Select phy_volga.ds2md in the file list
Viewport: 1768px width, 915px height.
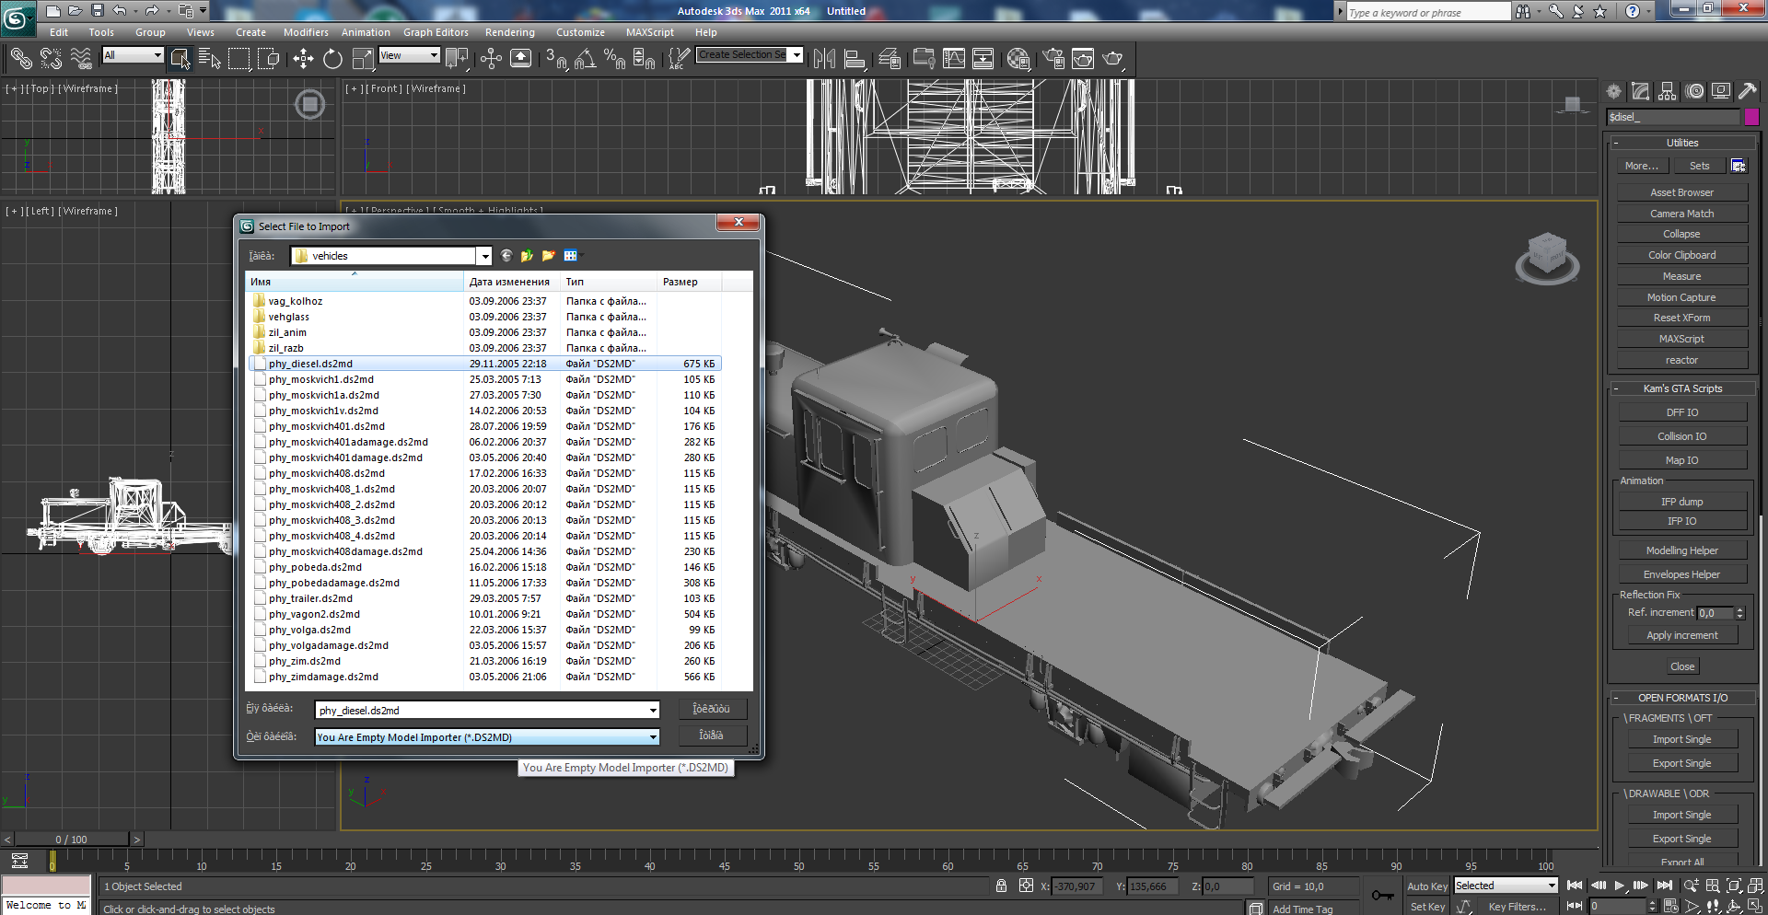tap(309, 630)
